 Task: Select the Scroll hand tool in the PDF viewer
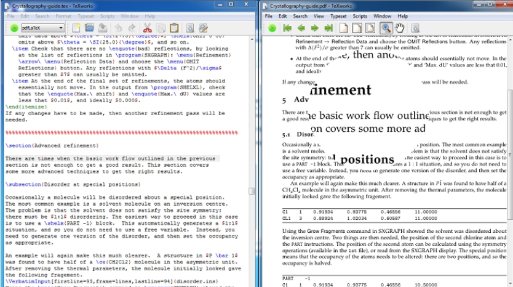(399, 28)
